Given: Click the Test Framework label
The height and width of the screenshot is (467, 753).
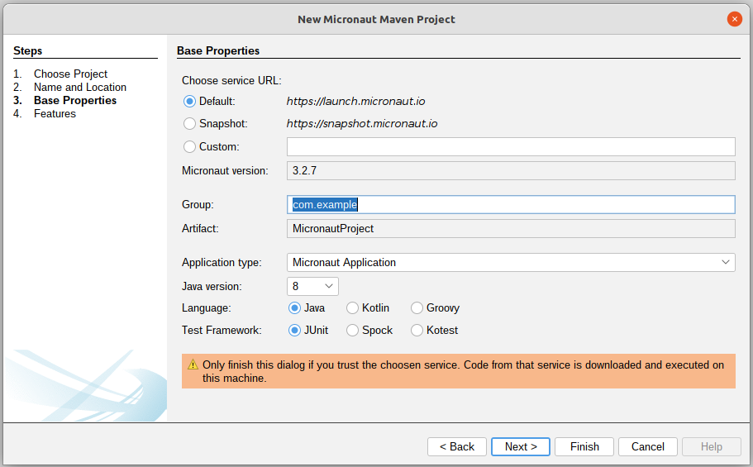Looking at the screenshot, I should [x=222, y=330].
